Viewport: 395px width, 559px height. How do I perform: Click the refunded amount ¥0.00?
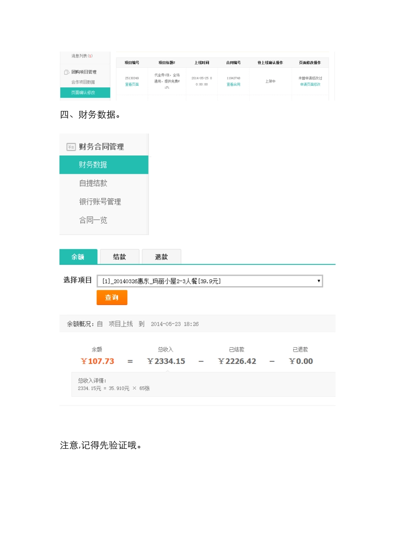[301, 361]
